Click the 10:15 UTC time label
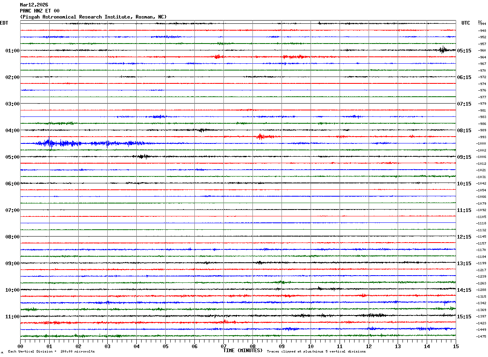The image size is (488, 357). (465, 184)
